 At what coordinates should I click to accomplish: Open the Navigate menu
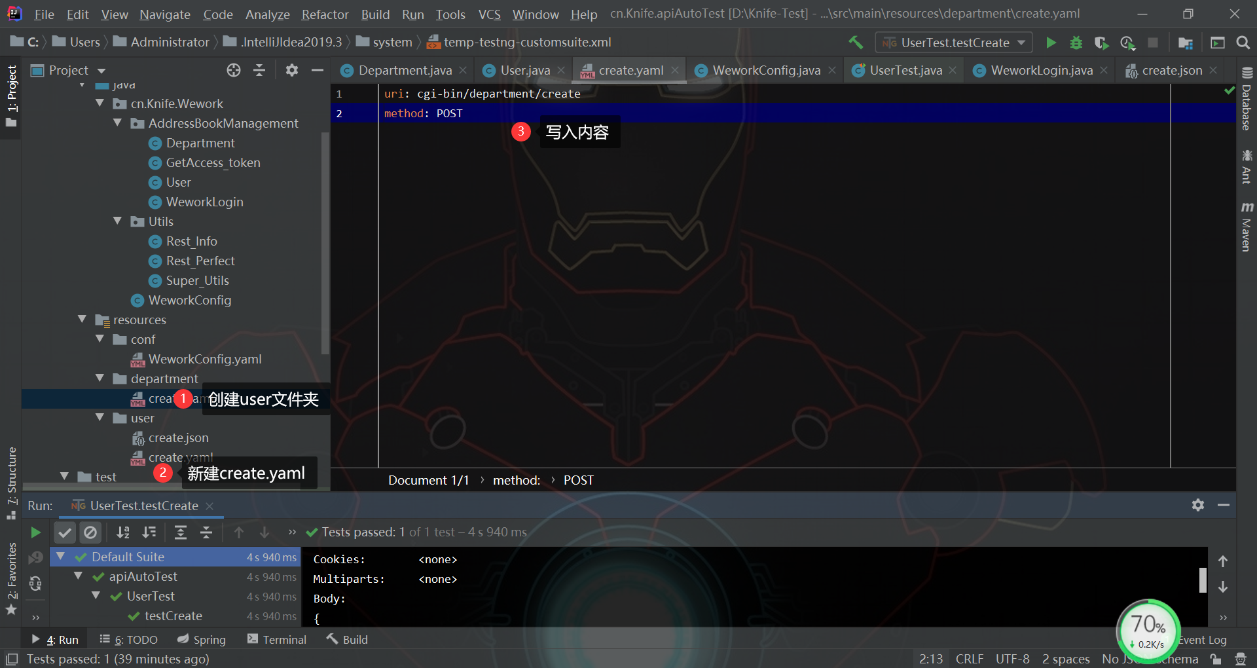(165, 14)
